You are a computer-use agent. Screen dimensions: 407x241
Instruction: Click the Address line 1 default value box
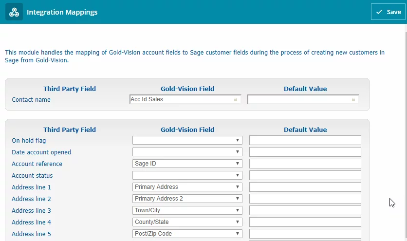(305, 187)
